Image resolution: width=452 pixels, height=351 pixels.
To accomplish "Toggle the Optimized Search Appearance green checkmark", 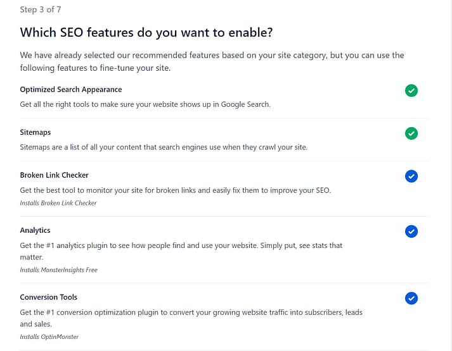I will point(411,91).
